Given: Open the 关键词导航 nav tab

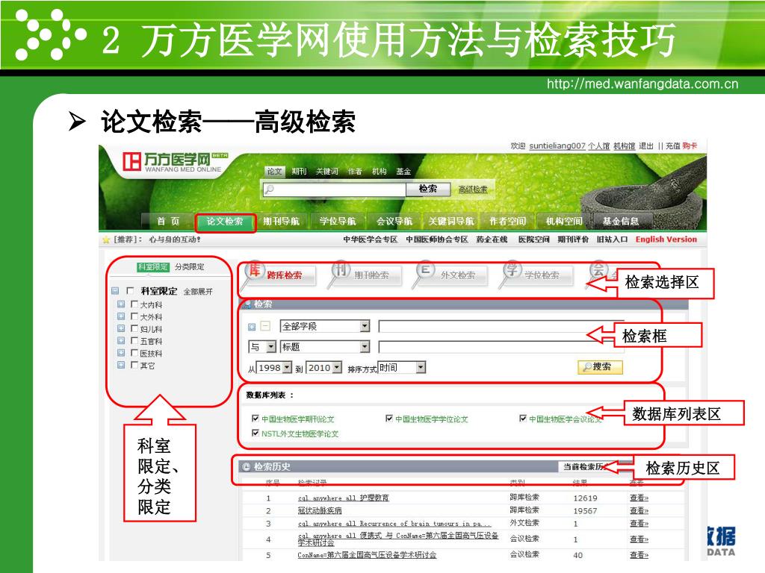Looking at the screenshot, I should (x=450, y=221).
